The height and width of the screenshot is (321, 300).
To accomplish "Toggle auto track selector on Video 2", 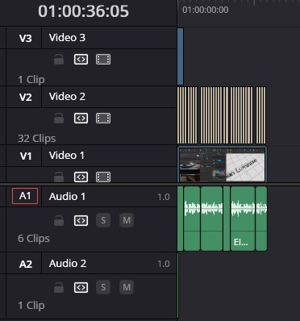I will (81, 119).
